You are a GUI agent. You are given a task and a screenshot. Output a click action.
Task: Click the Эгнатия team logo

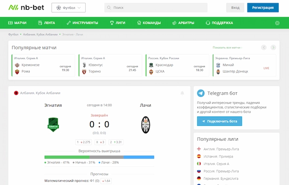click(53, 125)
